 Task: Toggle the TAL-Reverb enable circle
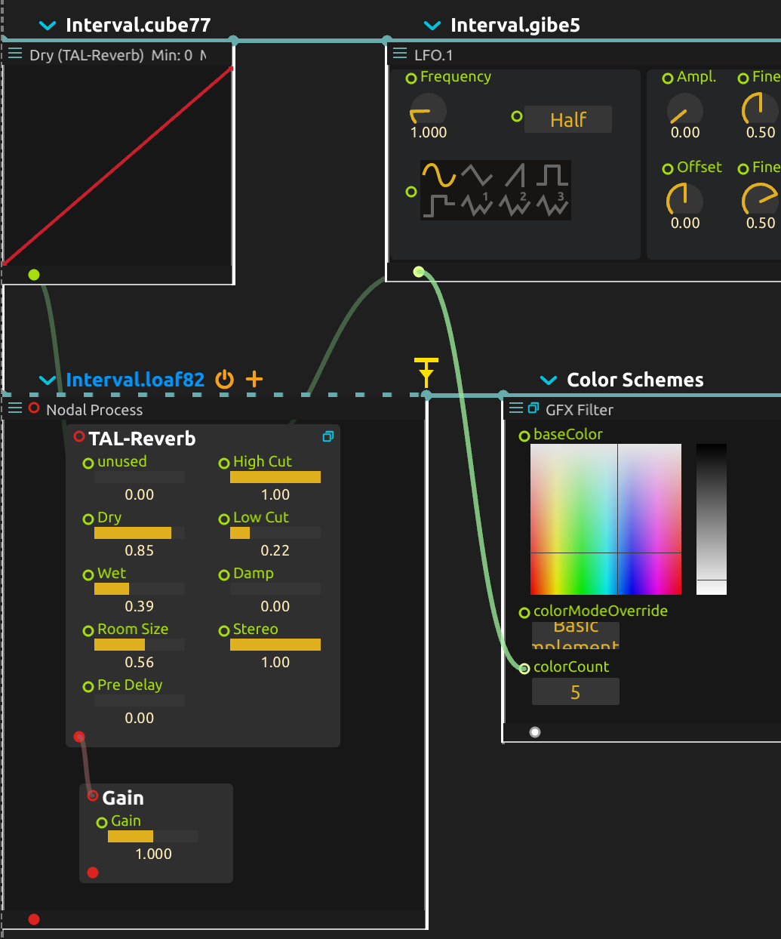[x=79, y=437]
